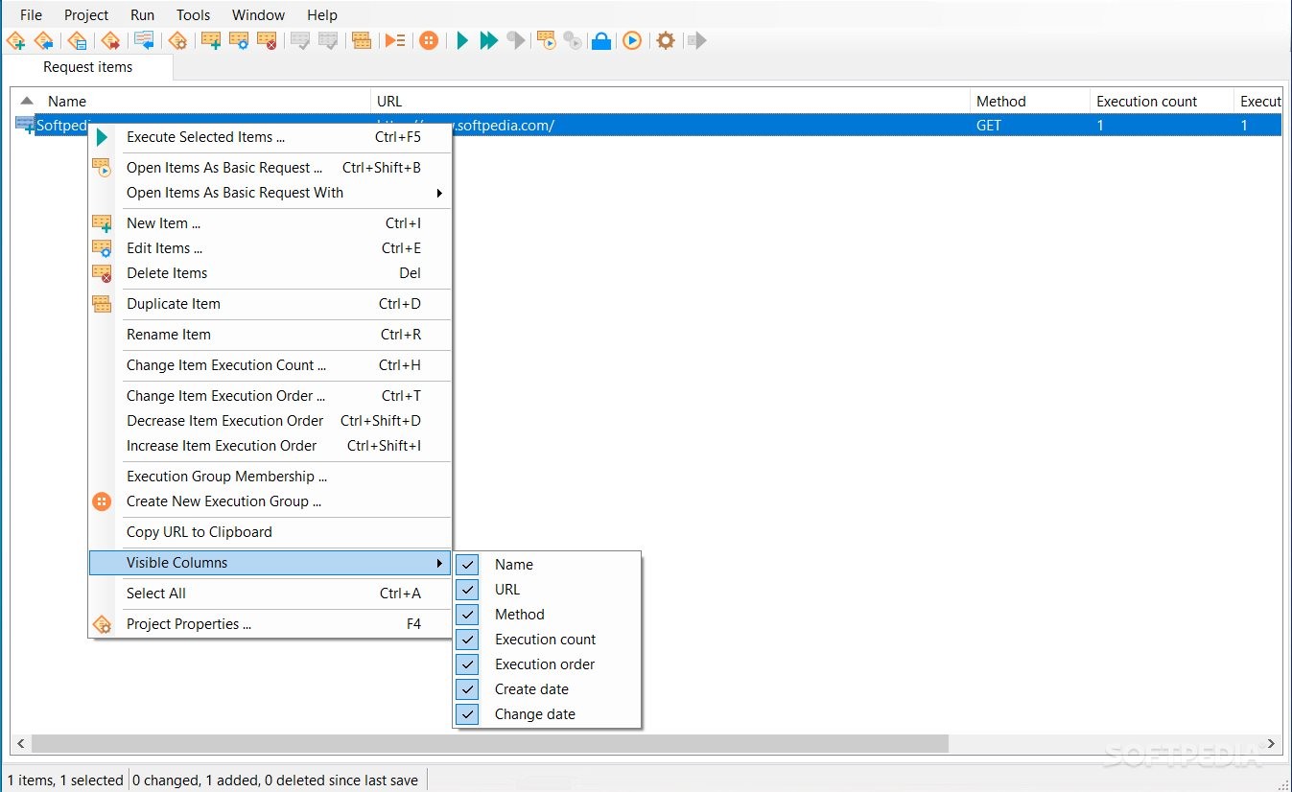Click the Execution count column header
Screen dimensions: 1292x792
(1162, 101)
